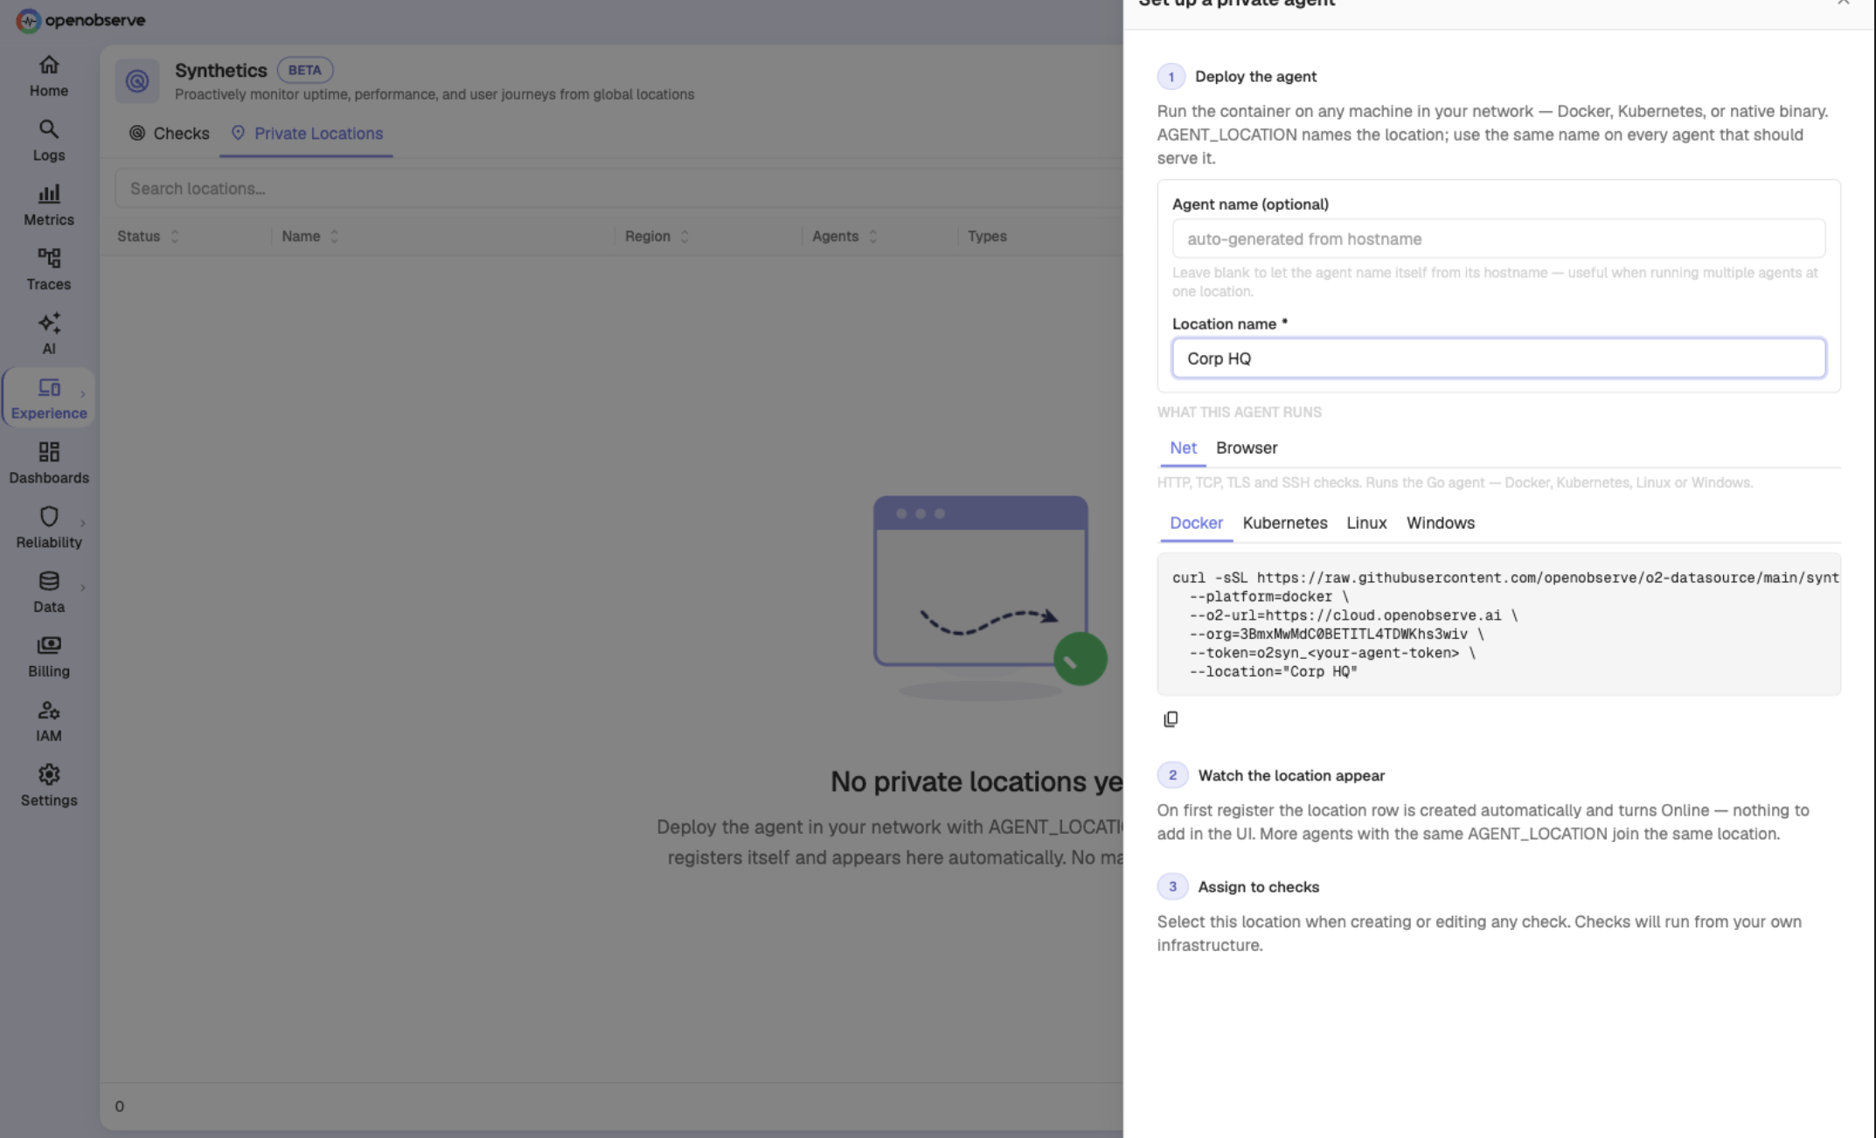This screenshot has width=1876, height=1138.
Task: Focus the Agent name optional field
Action: 1498,239
